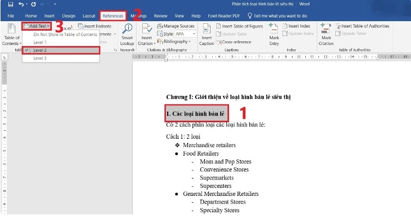
Task: Click Cross-reference
Action: tap(234, 42)
